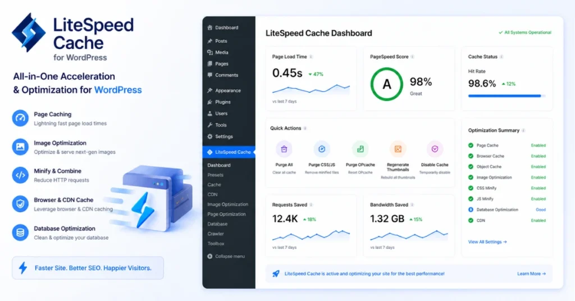The height and width of the screenshot is (301, 575).
Task: Click Enabled status next to CSS Minify
Action: [539, 188]
